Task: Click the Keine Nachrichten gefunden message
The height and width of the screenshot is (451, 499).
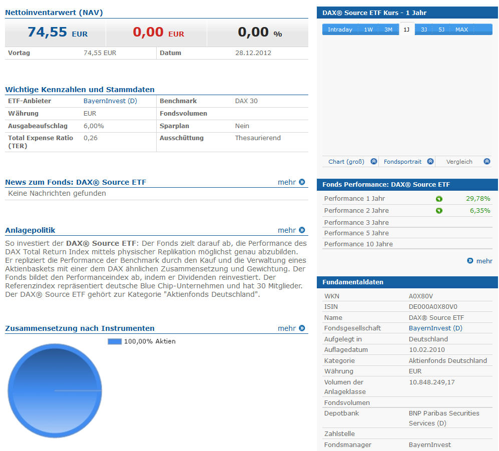Action: pos(57,194)
